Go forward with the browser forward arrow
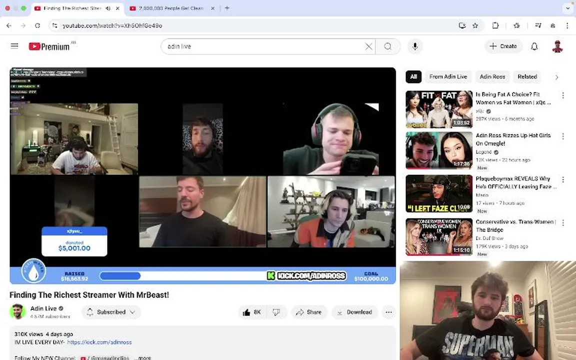576x360 pixels. click(23, 25)
